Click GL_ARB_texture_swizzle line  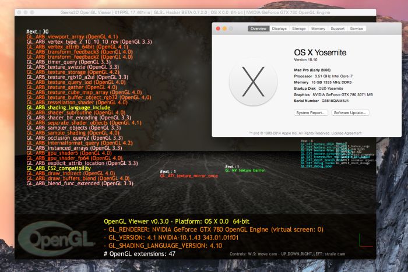tap(73, 67)
